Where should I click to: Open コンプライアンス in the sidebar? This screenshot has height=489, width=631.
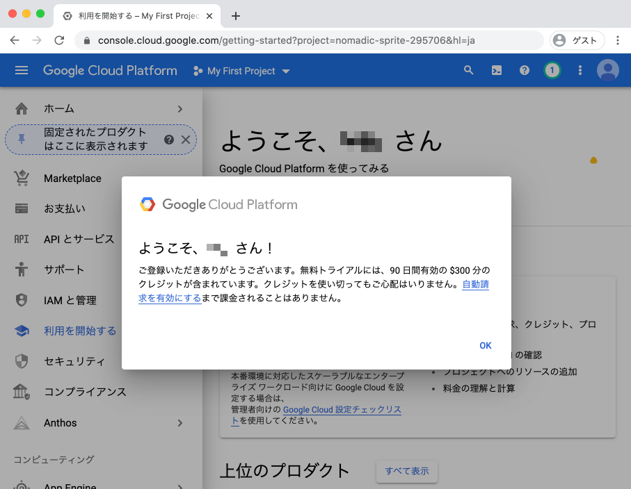(85, 391)
